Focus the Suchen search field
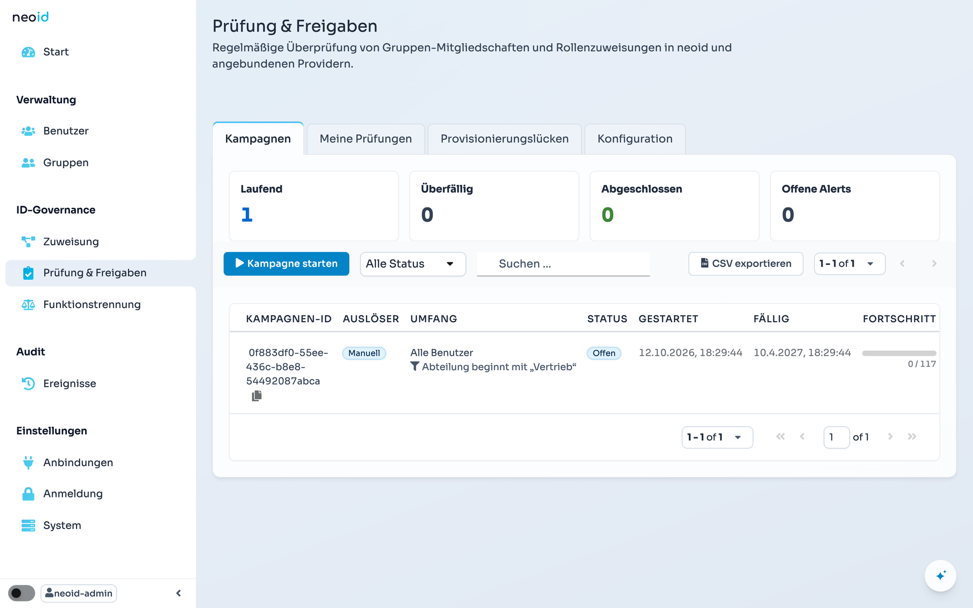 (564, 264)
